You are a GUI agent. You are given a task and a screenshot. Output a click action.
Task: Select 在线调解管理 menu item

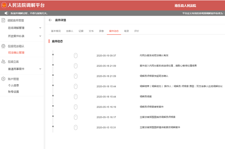click(16, 28)
